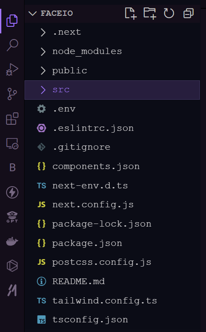Collapse all folders in explorer
Screen dimensions: 206x332
189,13
